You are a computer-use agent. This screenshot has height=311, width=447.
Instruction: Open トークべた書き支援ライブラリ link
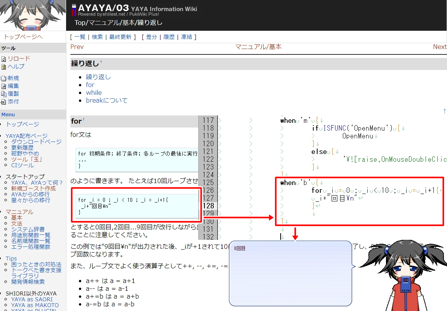(36, 273)
